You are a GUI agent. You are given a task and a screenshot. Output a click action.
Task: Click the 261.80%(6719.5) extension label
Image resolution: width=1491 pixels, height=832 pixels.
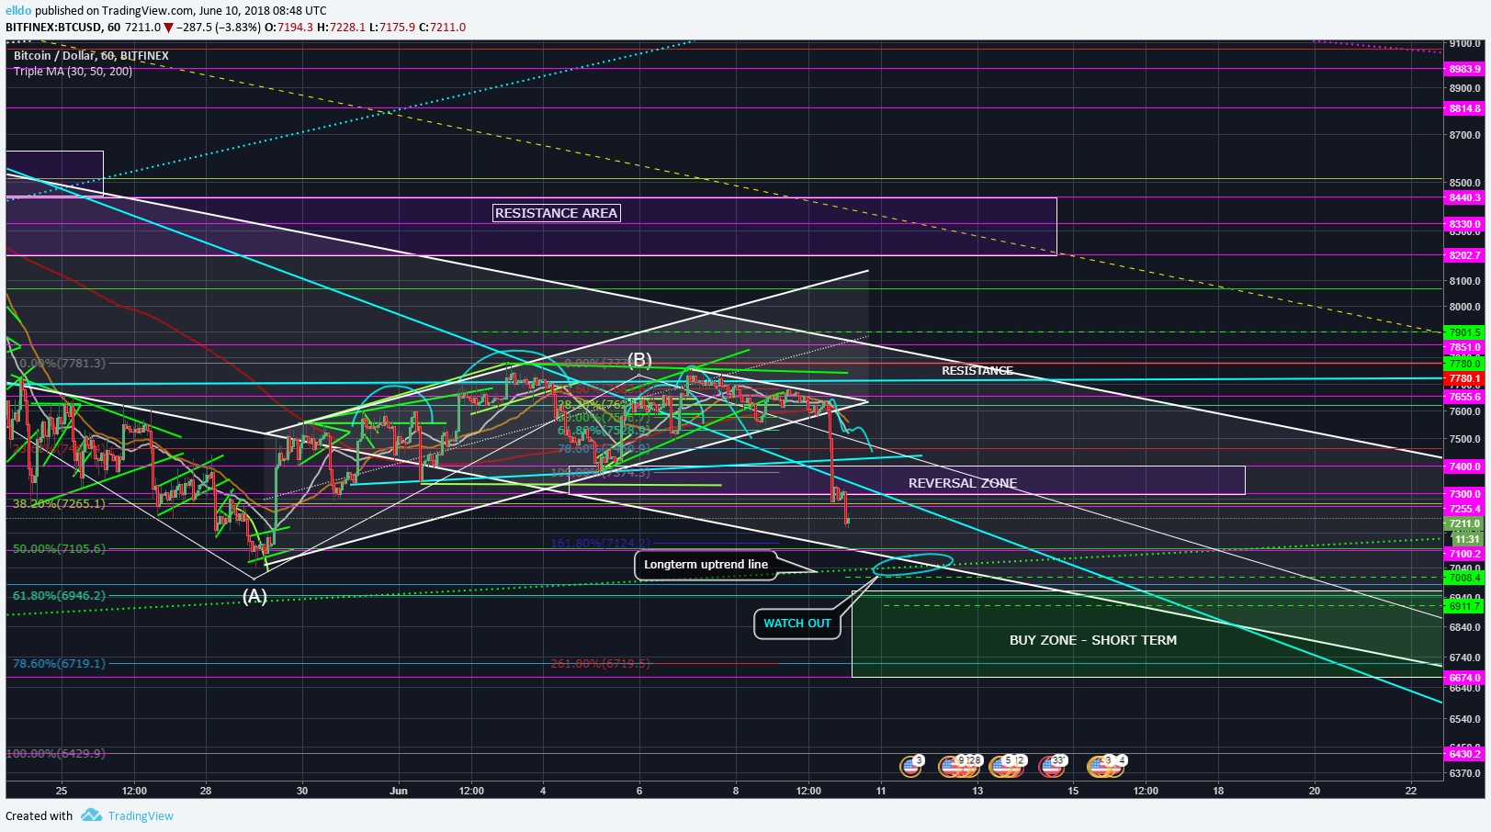pyautogui.click(x=601, y=663)
